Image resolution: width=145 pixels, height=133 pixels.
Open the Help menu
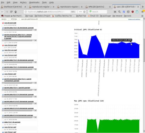pyautogui.click(x=51, y=2)
